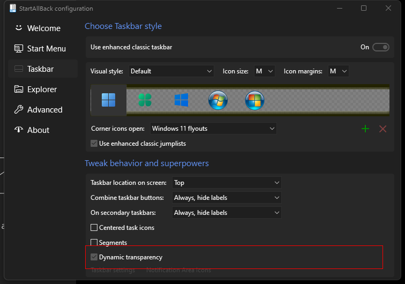Maximize the StartAllBack configuration window
The height and width of the screenshot is (284, 405).
point(364,8)
